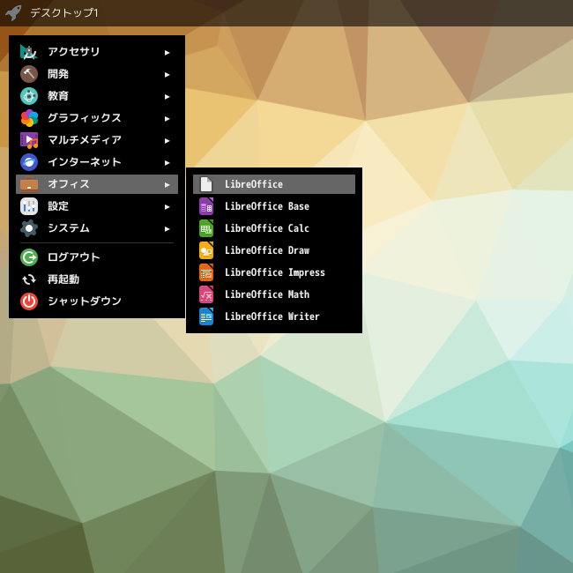Choose ログアウト from the menu
The width and height of the screenshot is (573, 573).
97,257
